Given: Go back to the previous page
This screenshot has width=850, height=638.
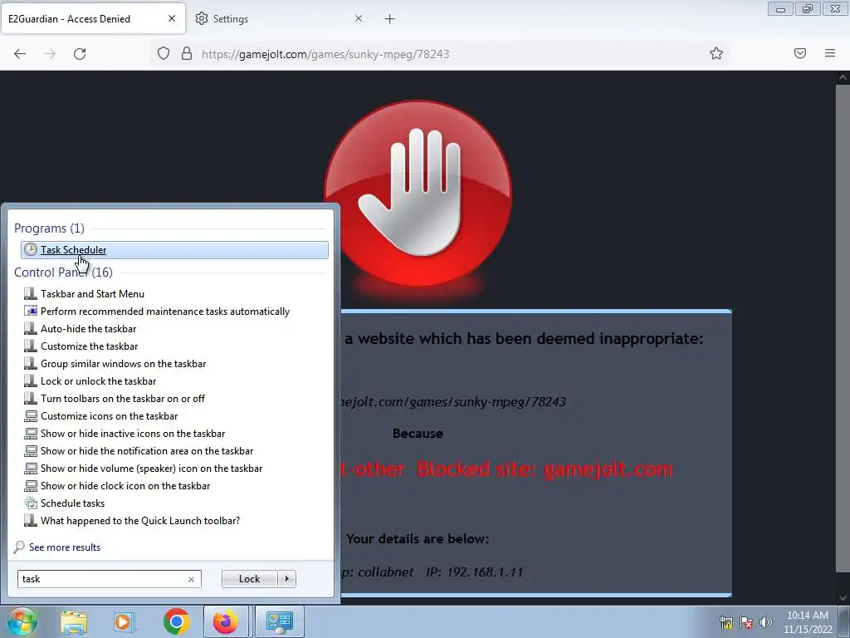Looking at the screenshot, I should (x=20, y=54).
